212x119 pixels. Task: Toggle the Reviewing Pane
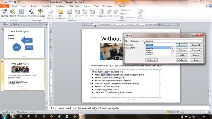pyautogui.click(x=128, y=18)
